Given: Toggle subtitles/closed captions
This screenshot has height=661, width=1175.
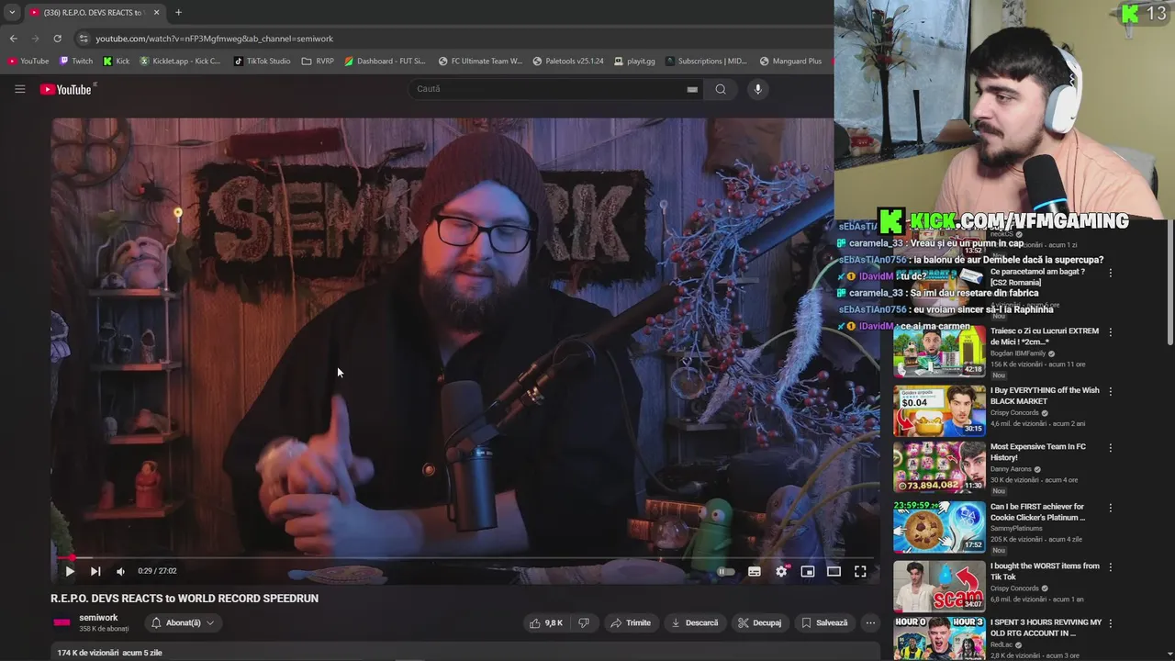Looking at the screenshot, I should (x=755, y=571).
